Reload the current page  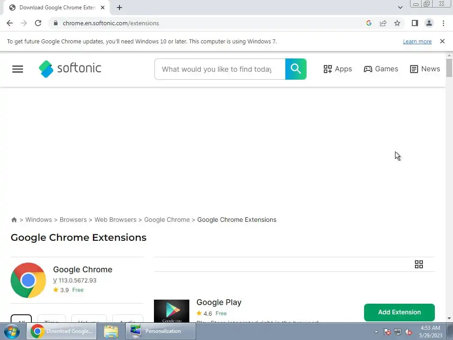(38, 23)
